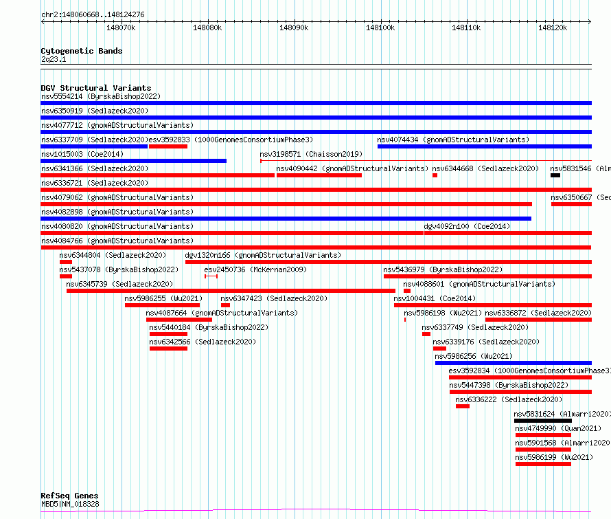The height and width of the screenshot is (519, 611).
Task: Click the nsv5554214 (ByrskaBishop2022) variant label
Action: (101, 96)
